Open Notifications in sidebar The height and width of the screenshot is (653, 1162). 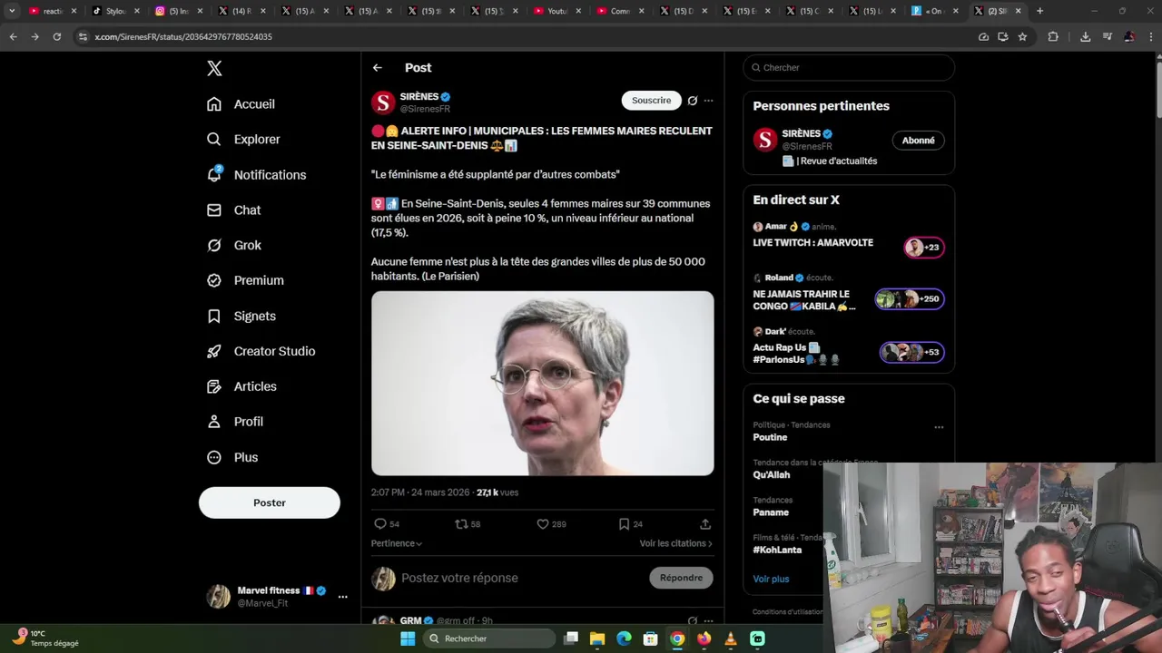(257, 175)
